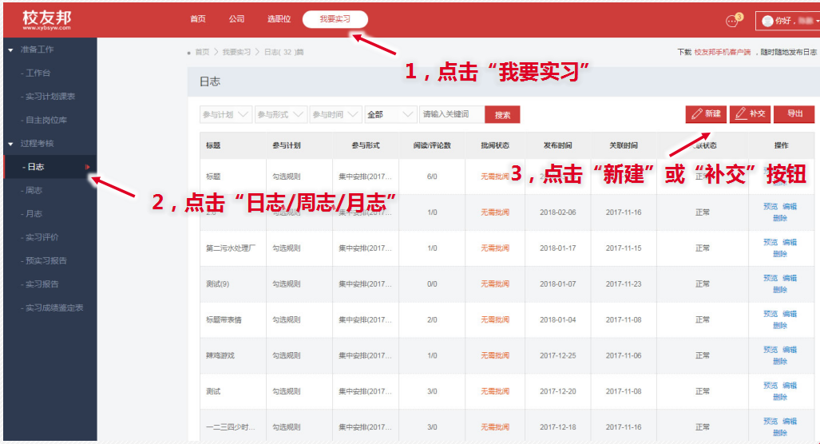Open the 参与形式 filter dropdown
Viewport: 820px width, 444px height.
tap(281, 115)
